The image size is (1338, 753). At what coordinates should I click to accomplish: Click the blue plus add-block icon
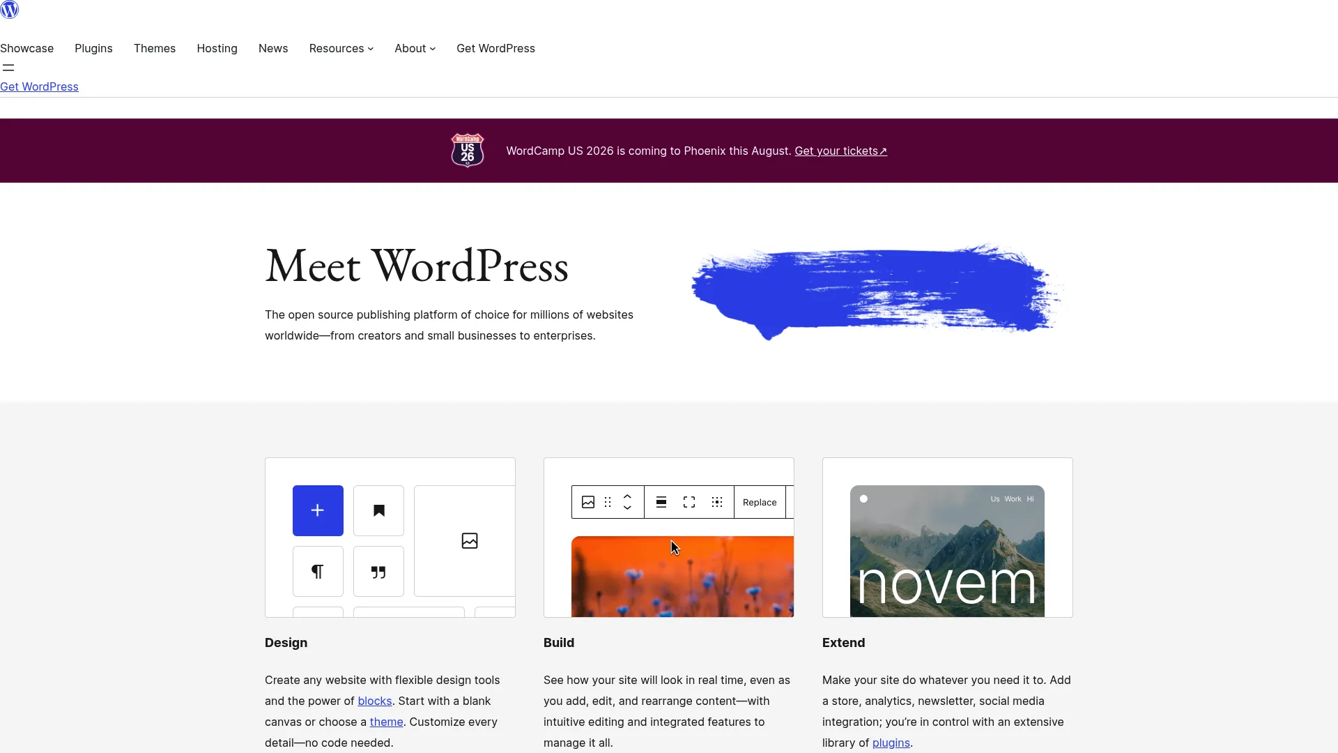click(318, 510)
